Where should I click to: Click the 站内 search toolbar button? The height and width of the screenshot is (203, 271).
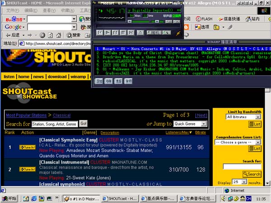coord(252,19)
